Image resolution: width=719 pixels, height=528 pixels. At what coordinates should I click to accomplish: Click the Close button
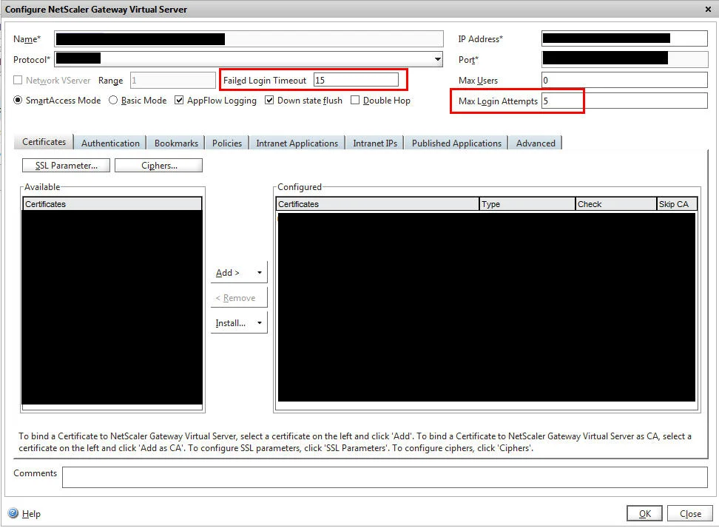[690, 513]
